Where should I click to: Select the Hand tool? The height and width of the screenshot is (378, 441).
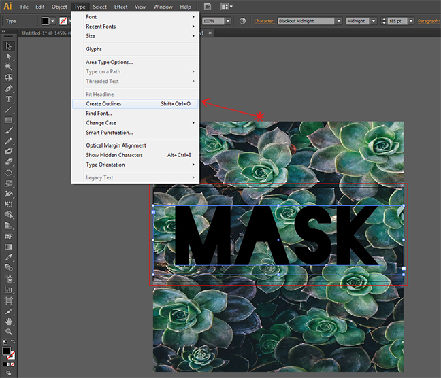click(x=9, y=322)
